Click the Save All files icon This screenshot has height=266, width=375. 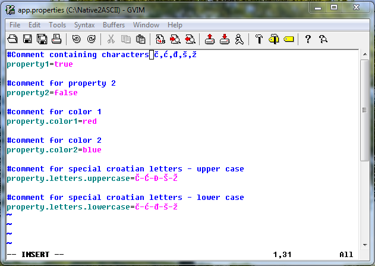pyautogui.click(x=42, y=39)
